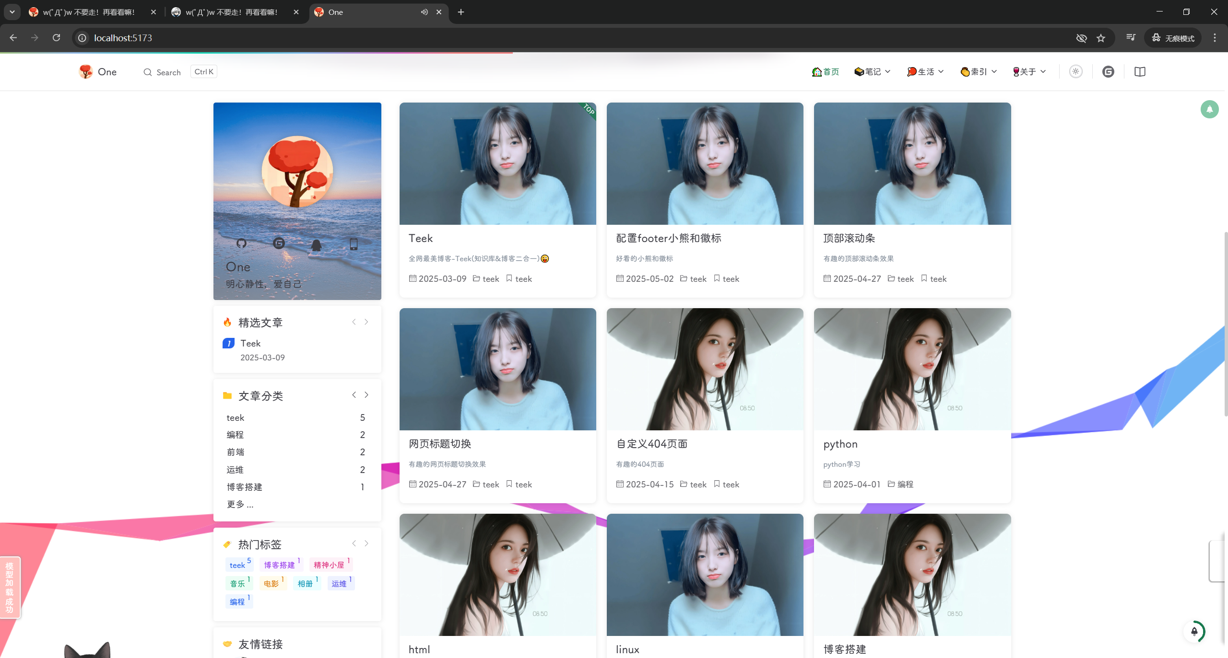Click the One site logo
This screenshot has width=1228, height=658.
click(x=98, y=72)
